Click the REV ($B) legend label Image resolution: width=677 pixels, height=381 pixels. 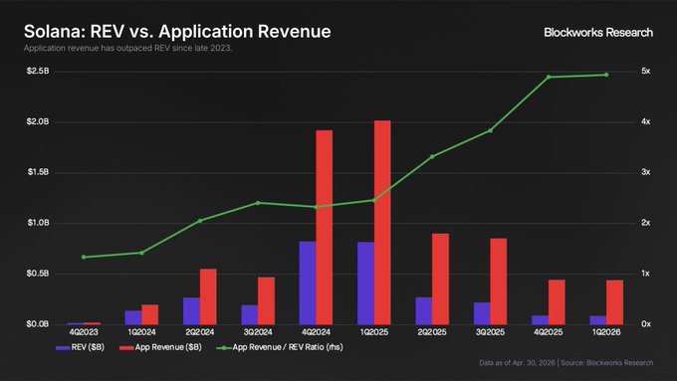pyautogui.click(x=88, y=347)
